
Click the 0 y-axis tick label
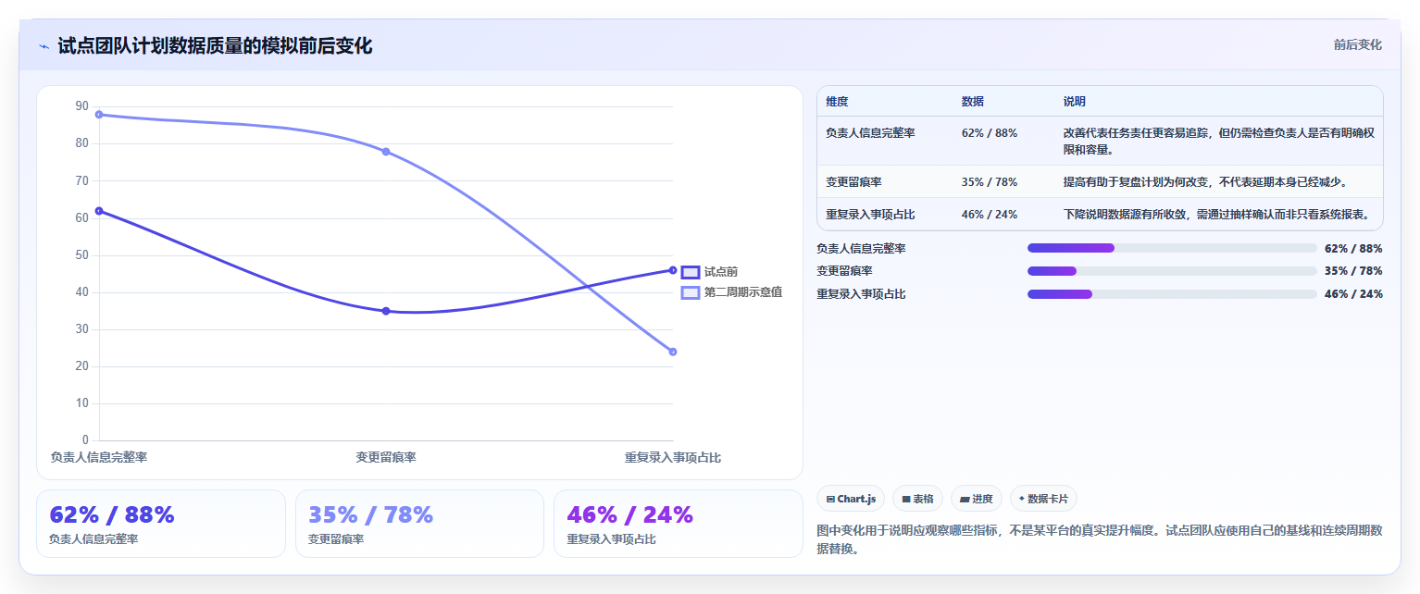[85, 440]
